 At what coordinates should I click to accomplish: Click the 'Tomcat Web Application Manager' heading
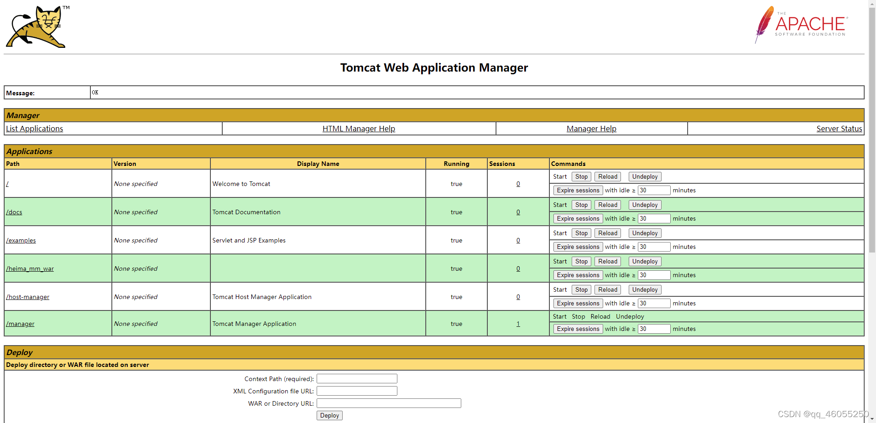[434, 67]
